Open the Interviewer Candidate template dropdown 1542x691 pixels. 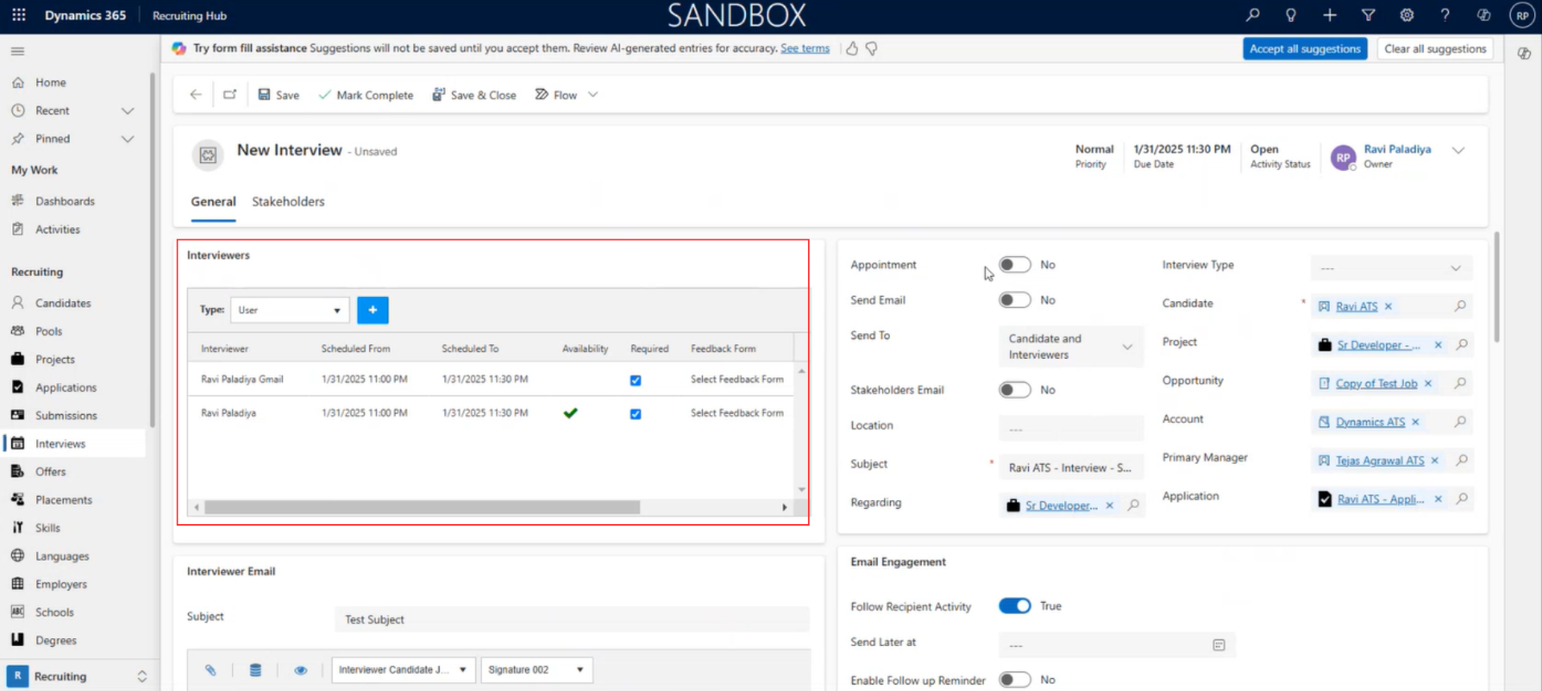[403, 670]
